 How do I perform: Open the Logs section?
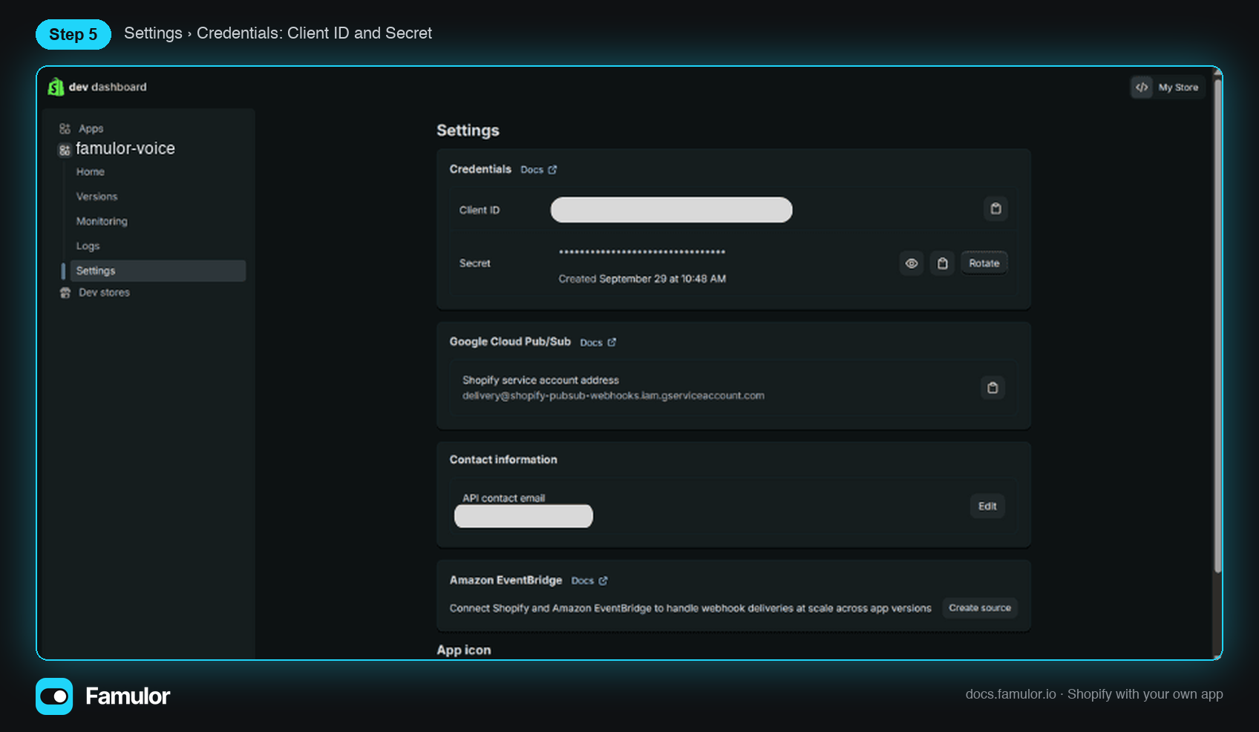click(x=88, y=246)
